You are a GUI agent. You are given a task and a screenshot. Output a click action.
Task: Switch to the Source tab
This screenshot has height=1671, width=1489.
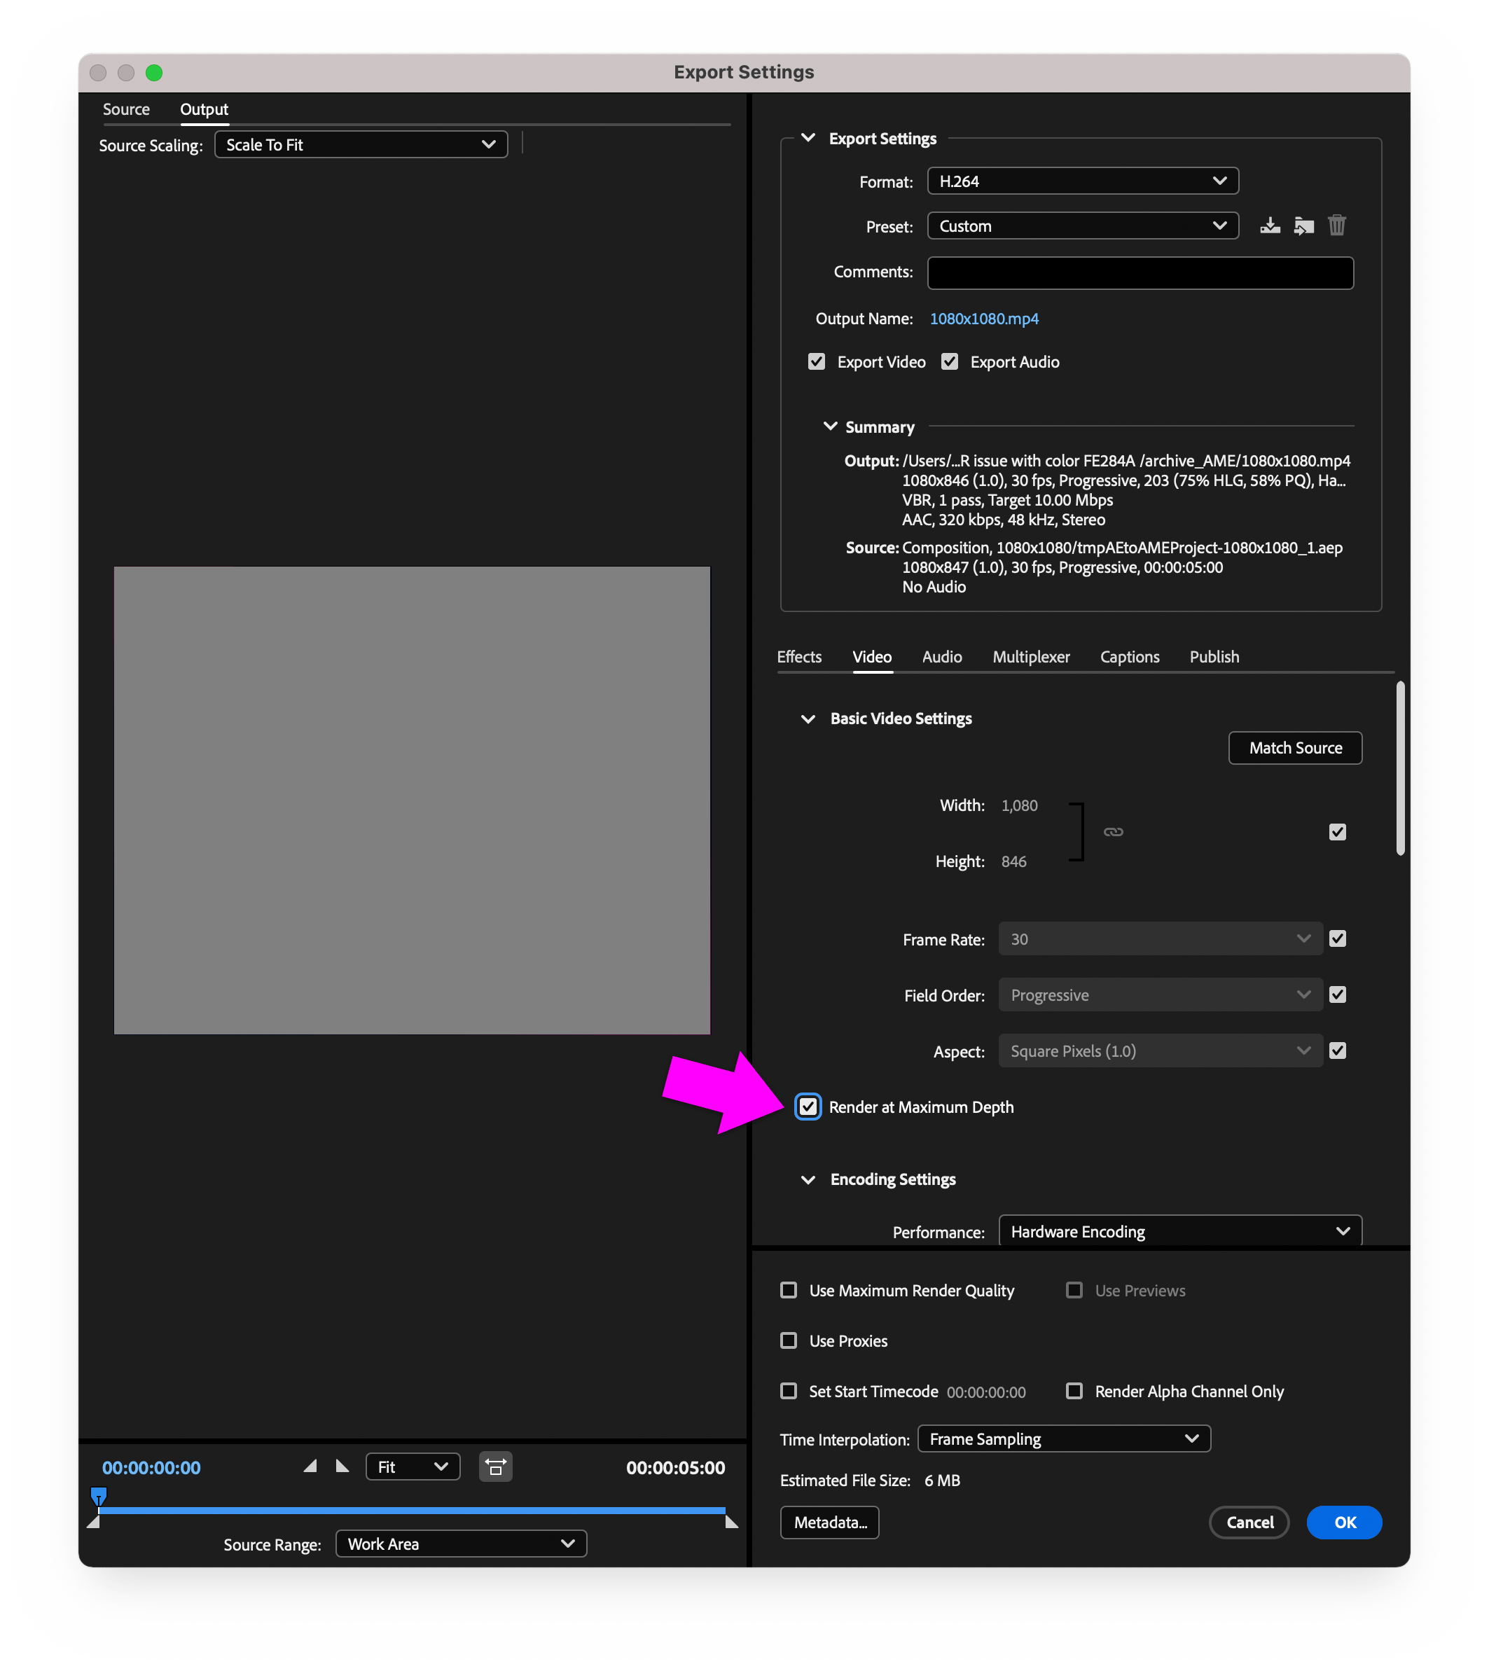(x=126, y=109)
